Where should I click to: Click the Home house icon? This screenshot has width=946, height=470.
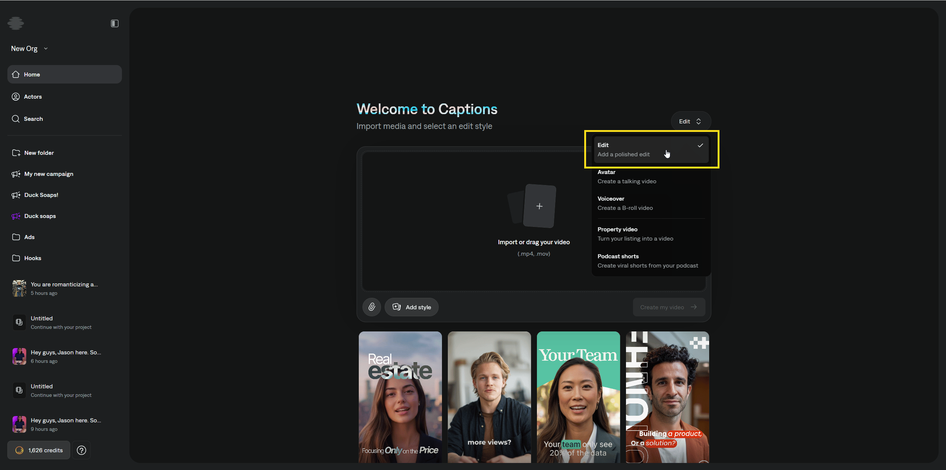pos(16,74)
